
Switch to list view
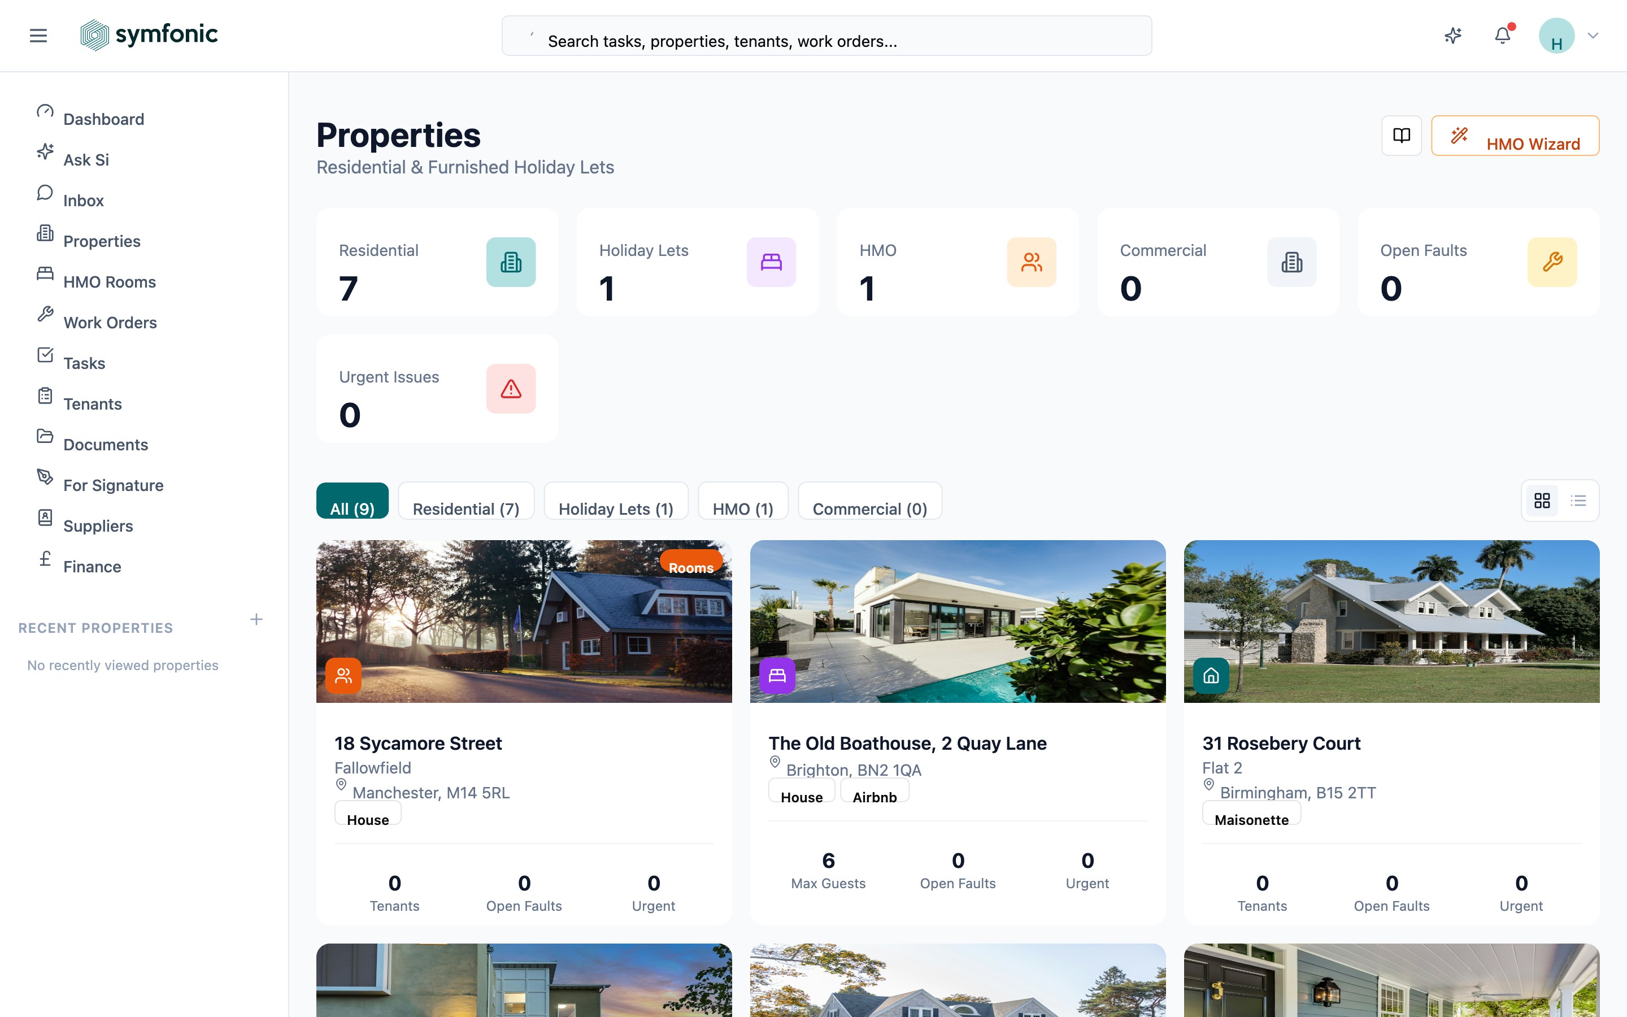click(x=1578, y=501)
